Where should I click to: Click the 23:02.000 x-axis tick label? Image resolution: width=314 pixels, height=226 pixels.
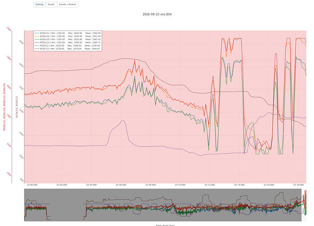(62, 185)
